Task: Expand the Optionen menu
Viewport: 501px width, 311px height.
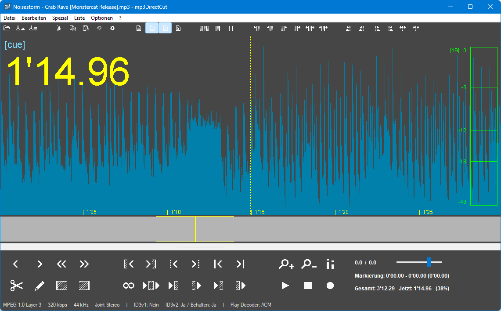Action: [102, 18]
